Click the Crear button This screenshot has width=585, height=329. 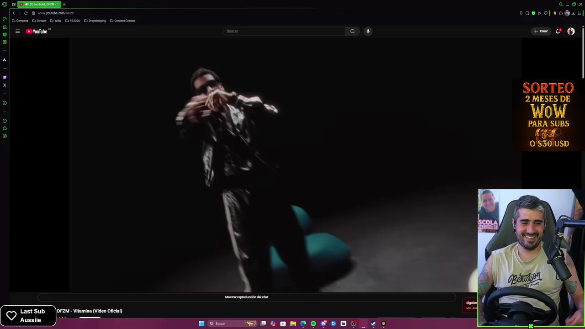[541, 31]
